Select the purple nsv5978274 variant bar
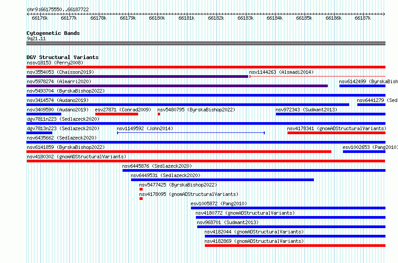The width and height of the screenshot is (398, 263). click(177, 86)
